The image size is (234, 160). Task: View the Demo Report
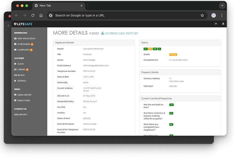point(23,95)
